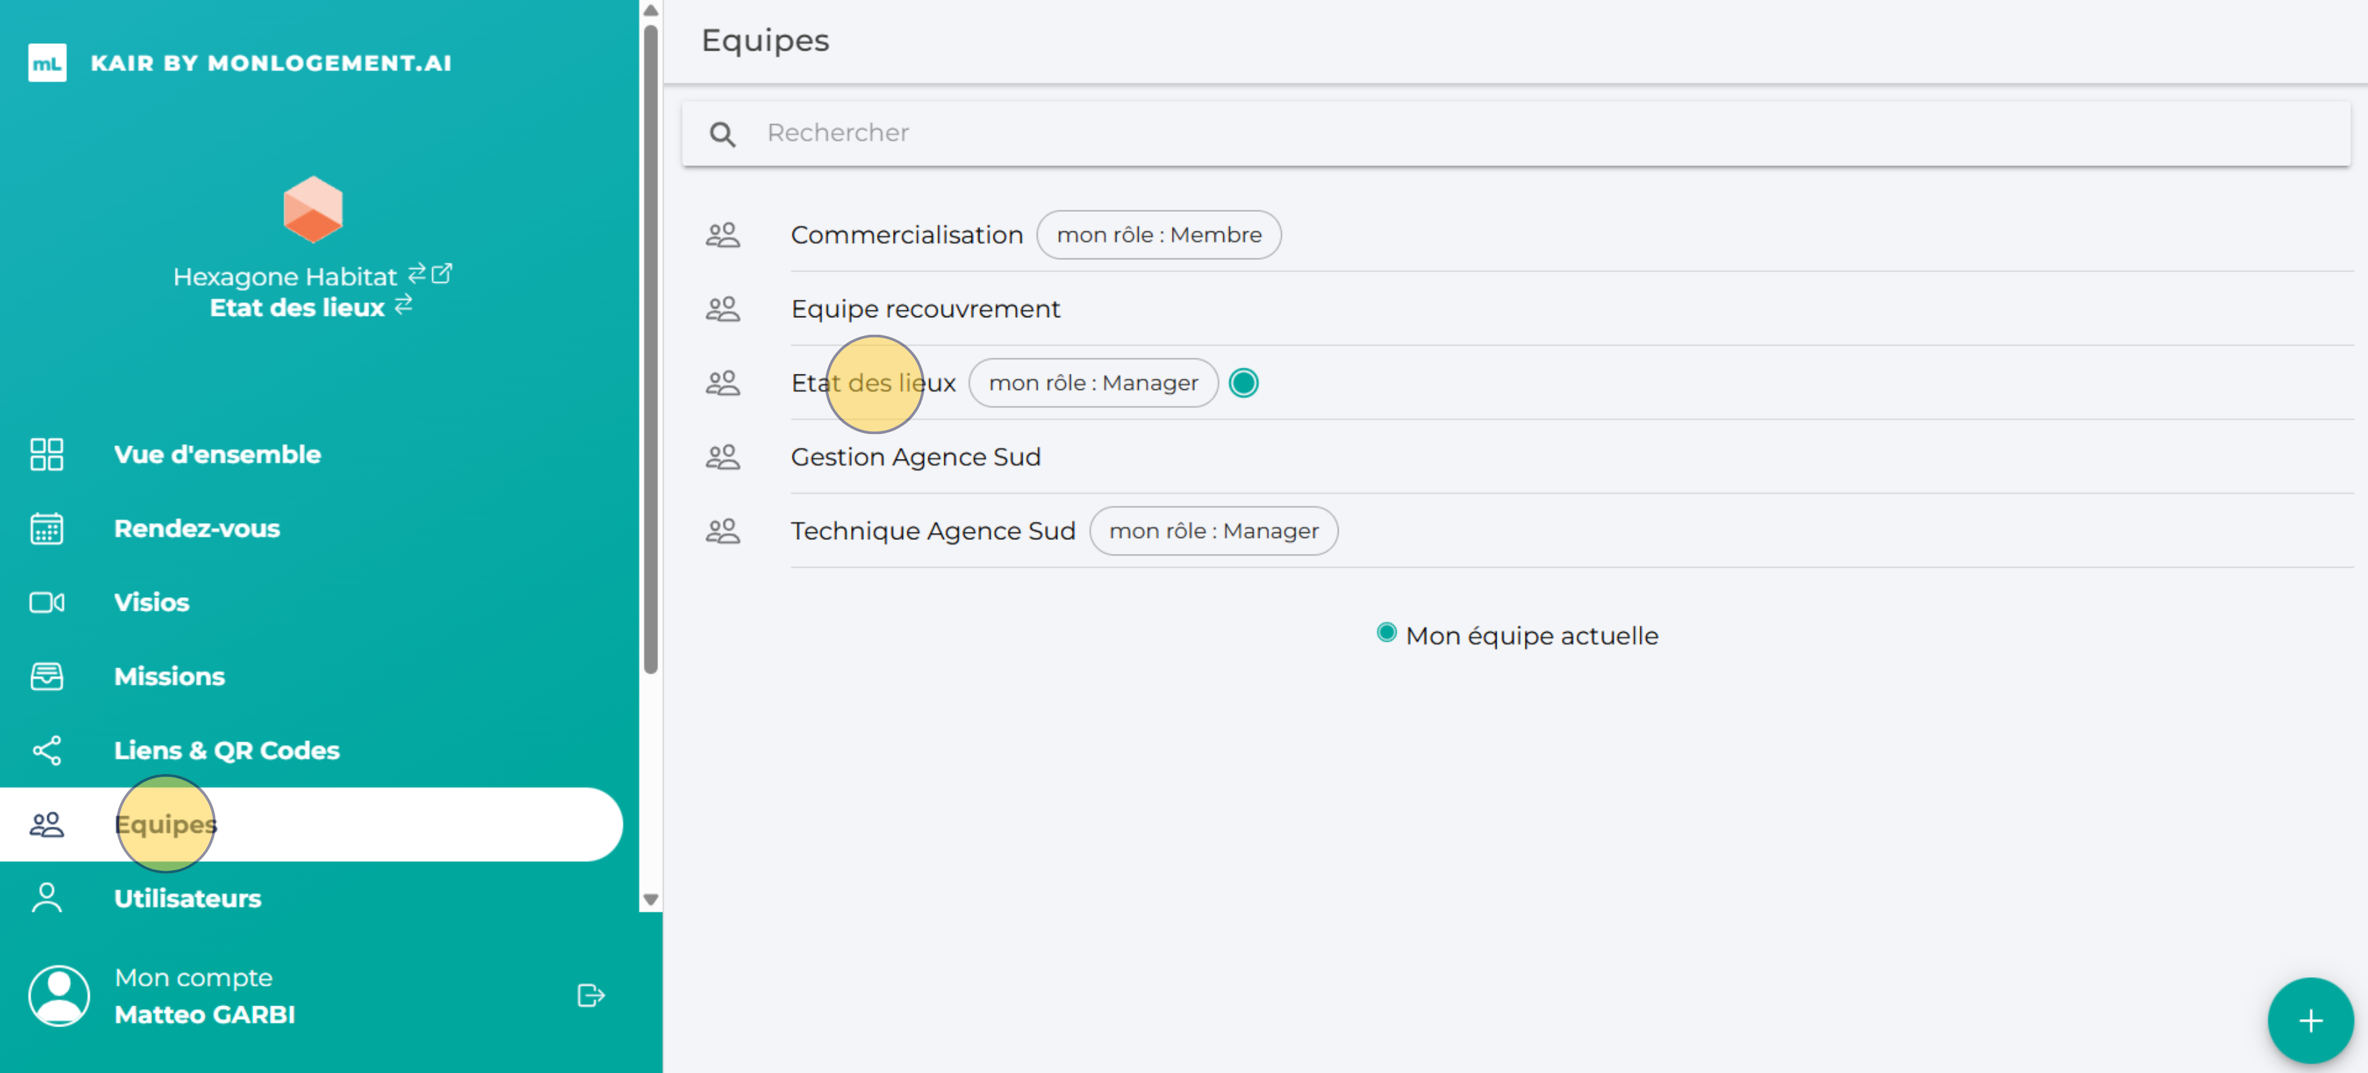
Task: Click the mL logo icon
Action: pos(47,63)
